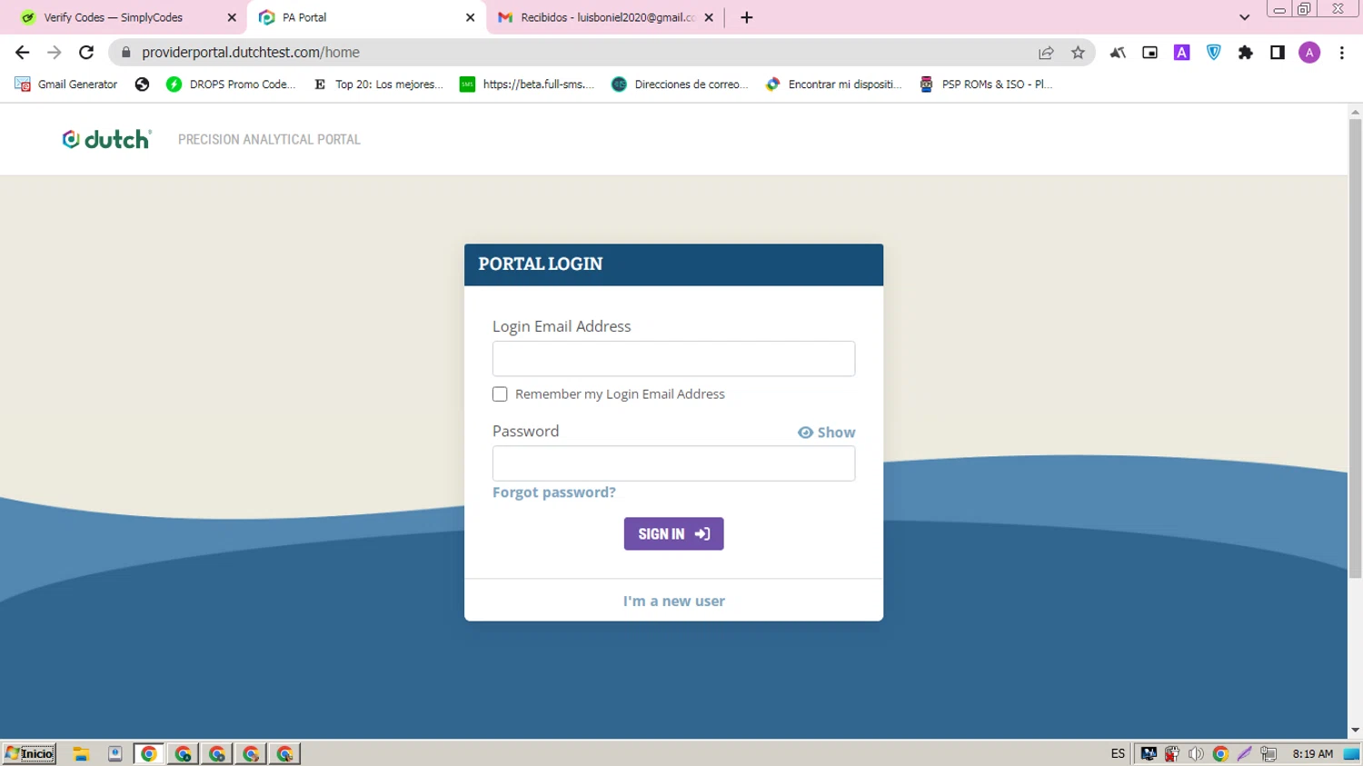Reload the current page
The height and width of the screenshot is (766, 1363).
[86, 53]
